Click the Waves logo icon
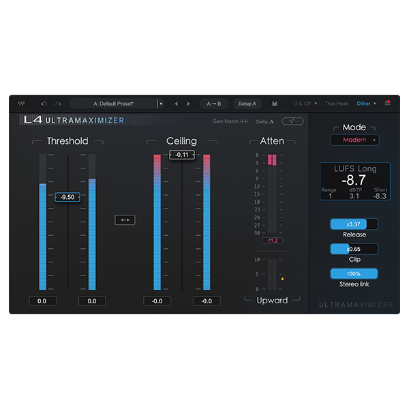The image size is (409, 409). click(21, 104)
